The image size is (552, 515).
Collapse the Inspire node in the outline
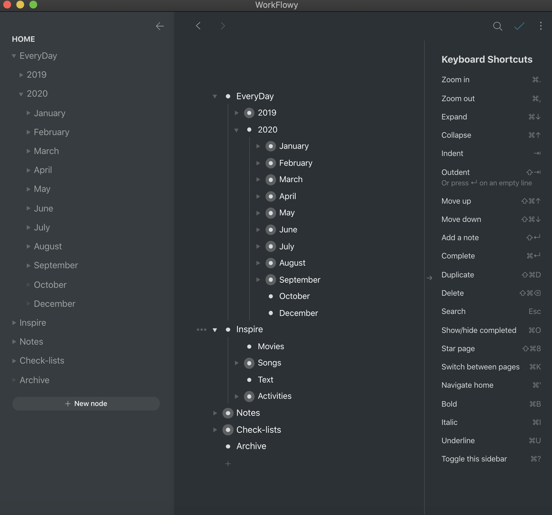(215, 330)
